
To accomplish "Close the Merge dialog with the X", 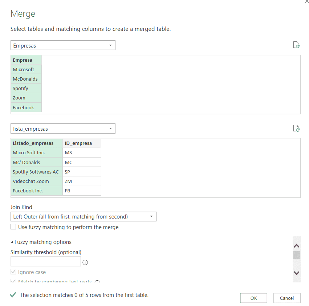I will click(x=306, y=1).
